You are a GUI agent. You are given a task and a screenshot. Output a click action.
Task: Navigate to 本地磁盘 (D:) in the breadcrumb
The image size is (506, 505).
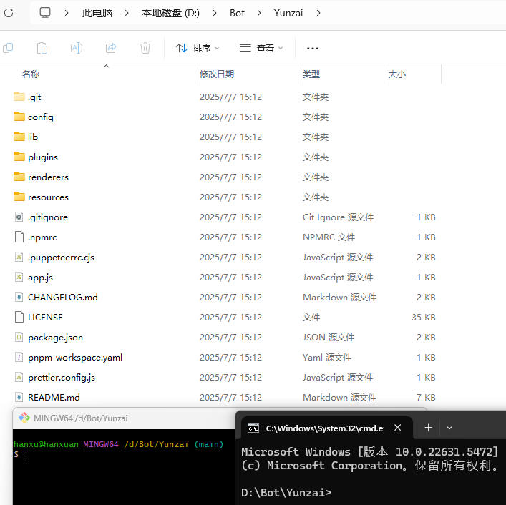tap(170, 13)
